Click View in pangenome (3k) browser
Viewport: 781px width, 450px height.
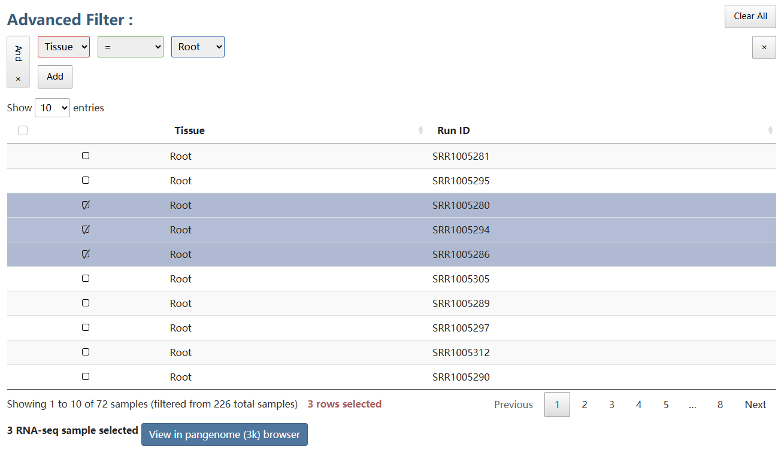(x=224, y=434)
